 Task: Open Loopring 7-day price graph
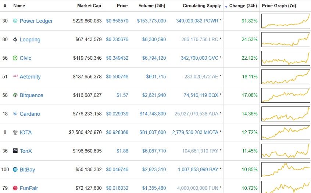pyautogui.click(x=286, y=39)
